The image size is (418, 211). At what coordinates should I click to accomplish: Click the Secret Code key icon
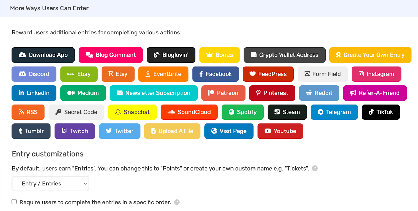tap(58, 112)
